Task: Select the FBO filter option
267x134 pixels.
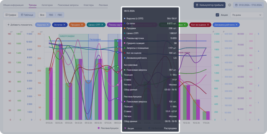Action: tap(60, 15)
